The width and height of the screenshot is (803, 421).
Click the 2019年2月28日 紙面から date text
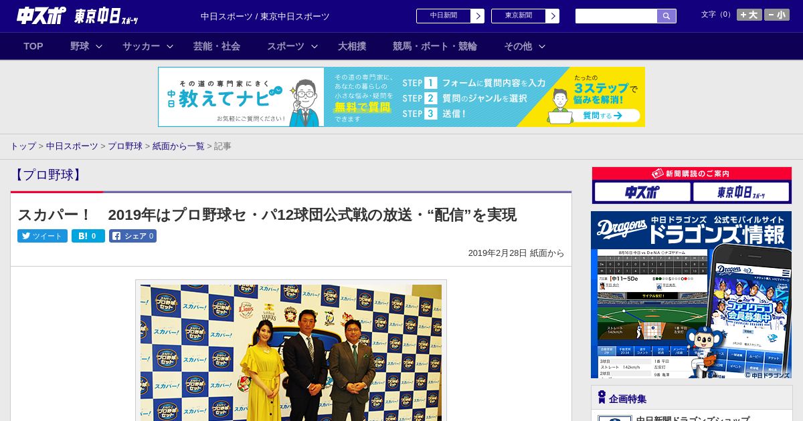click(516, 253)
